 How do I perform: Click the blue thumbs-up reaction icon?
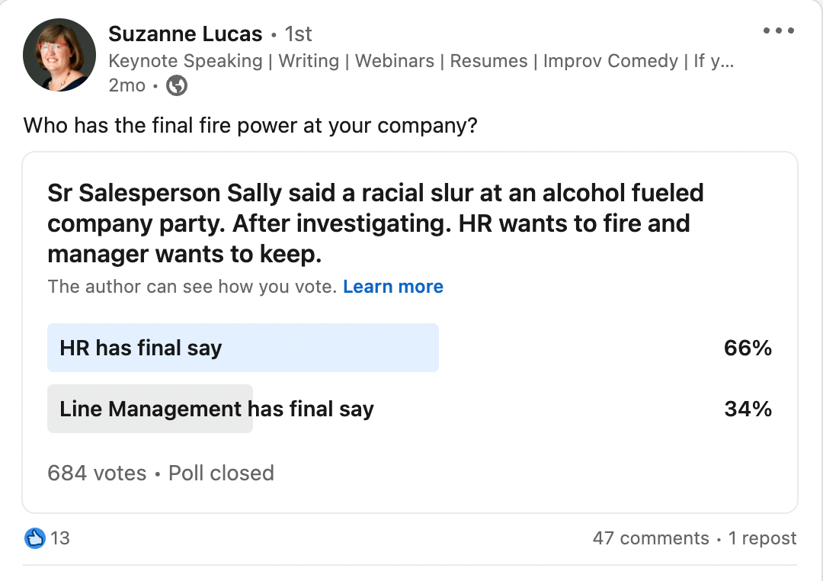(x=34, y=538)
